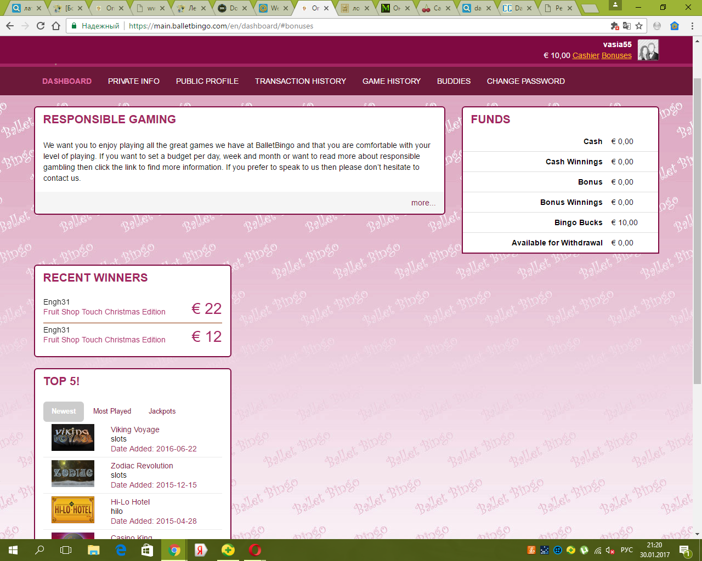This screenshot has width=702, height=561.
Task: Click the address bar URL field
Action: (329, 26)
